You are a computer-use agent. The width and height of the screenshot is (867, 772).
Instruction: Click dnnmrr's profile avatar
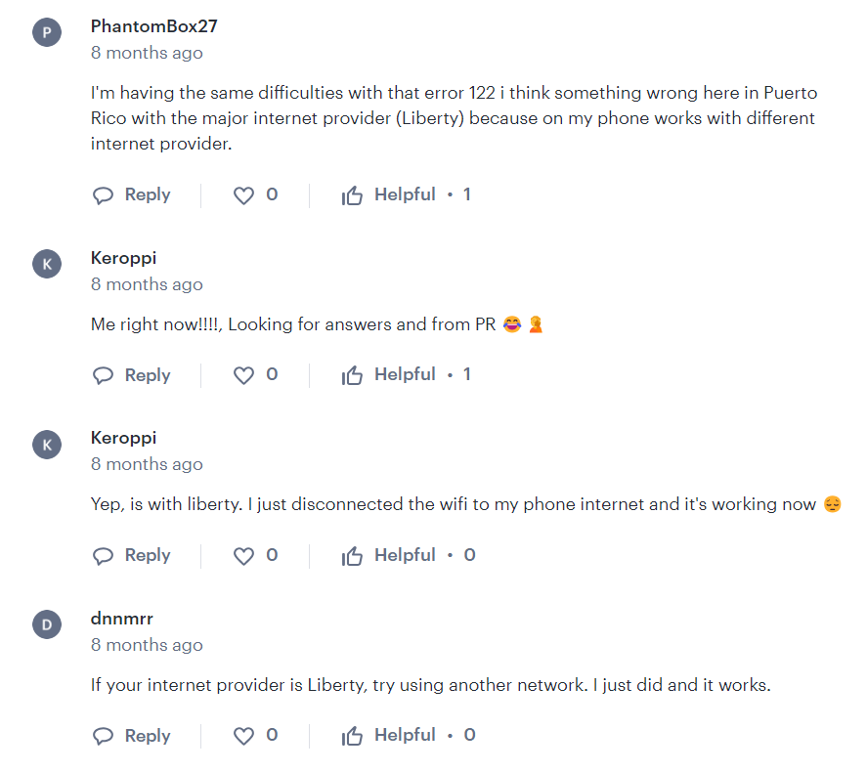coord(47,624)
